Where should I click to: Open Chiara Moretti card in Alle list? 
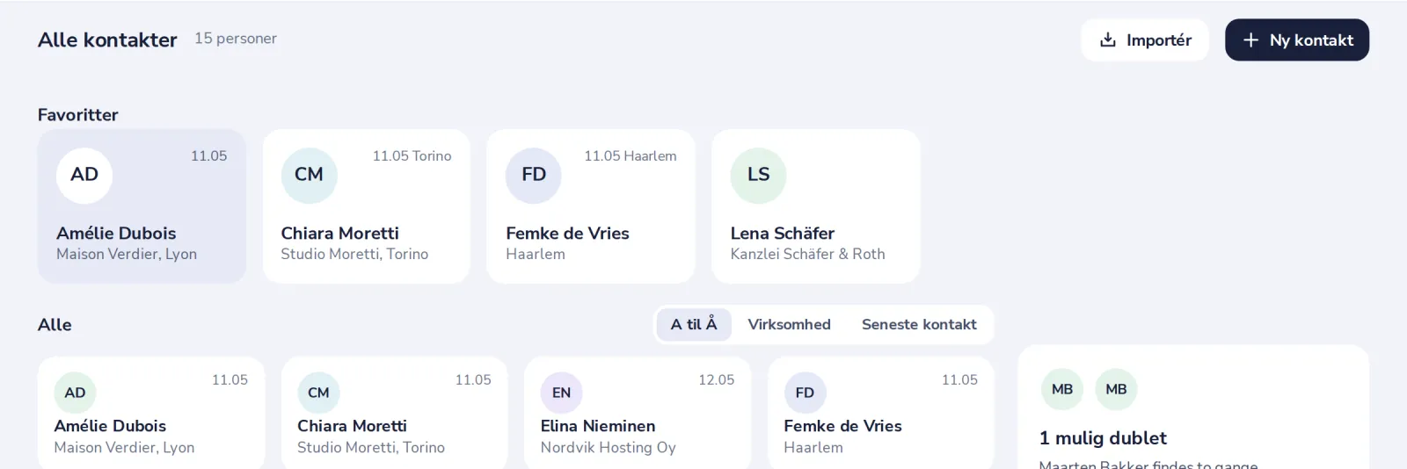(394, 413)
